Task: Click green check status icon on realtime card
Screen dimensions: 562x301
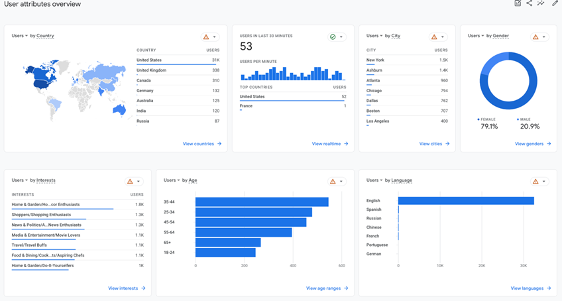Action: (x=333, y=37)
